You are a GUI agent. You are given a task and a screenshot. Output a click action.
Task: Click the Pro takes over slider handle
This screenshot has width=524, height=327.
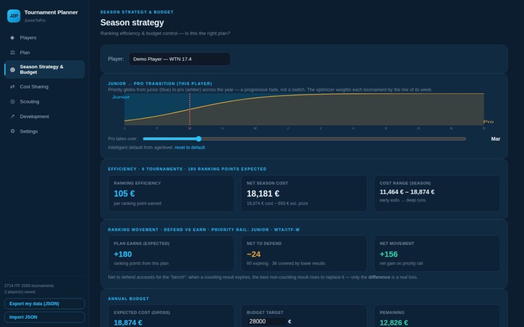(199, 139)
